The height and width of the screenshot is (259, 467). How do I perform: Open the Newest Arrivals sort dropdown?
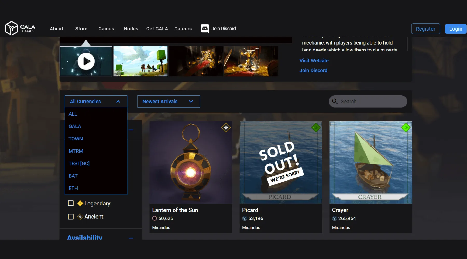point(168,102)
